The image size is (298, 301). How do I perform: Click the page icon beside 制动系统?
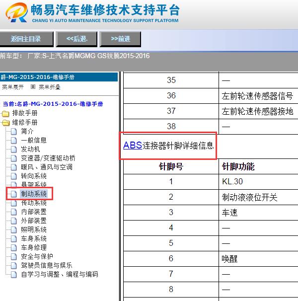[13, 194]
